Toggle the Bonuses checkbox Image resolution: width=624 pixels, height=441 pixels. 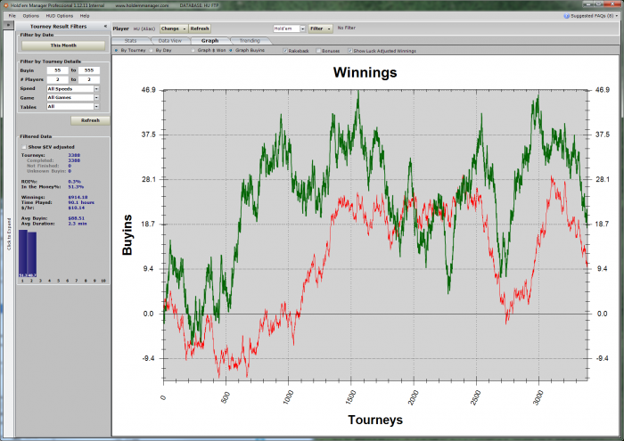318,51
